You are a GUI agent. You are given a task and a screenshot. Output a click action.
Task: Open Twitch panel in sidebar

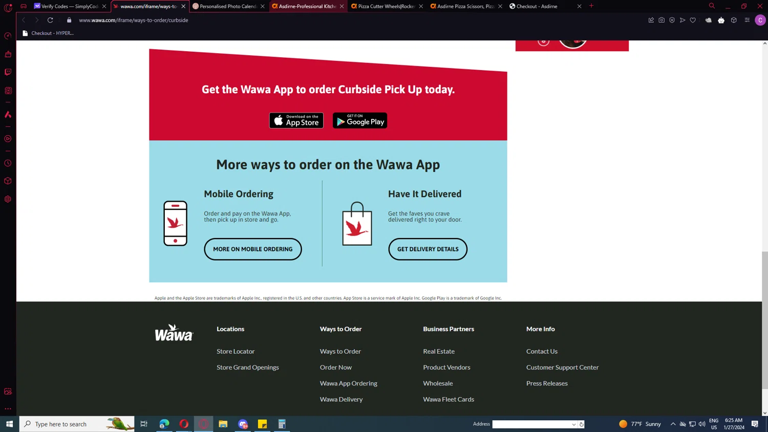point(8,72)
